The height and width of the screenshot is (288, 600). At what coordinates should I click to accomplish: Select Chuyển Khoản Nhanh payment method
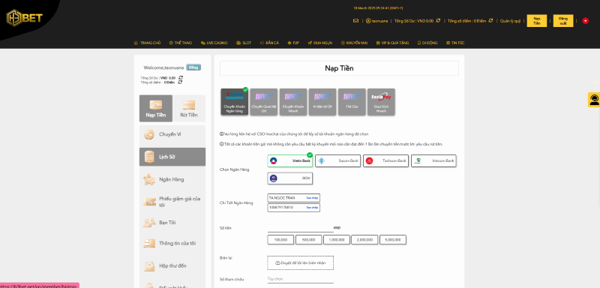tap(293, 102)
